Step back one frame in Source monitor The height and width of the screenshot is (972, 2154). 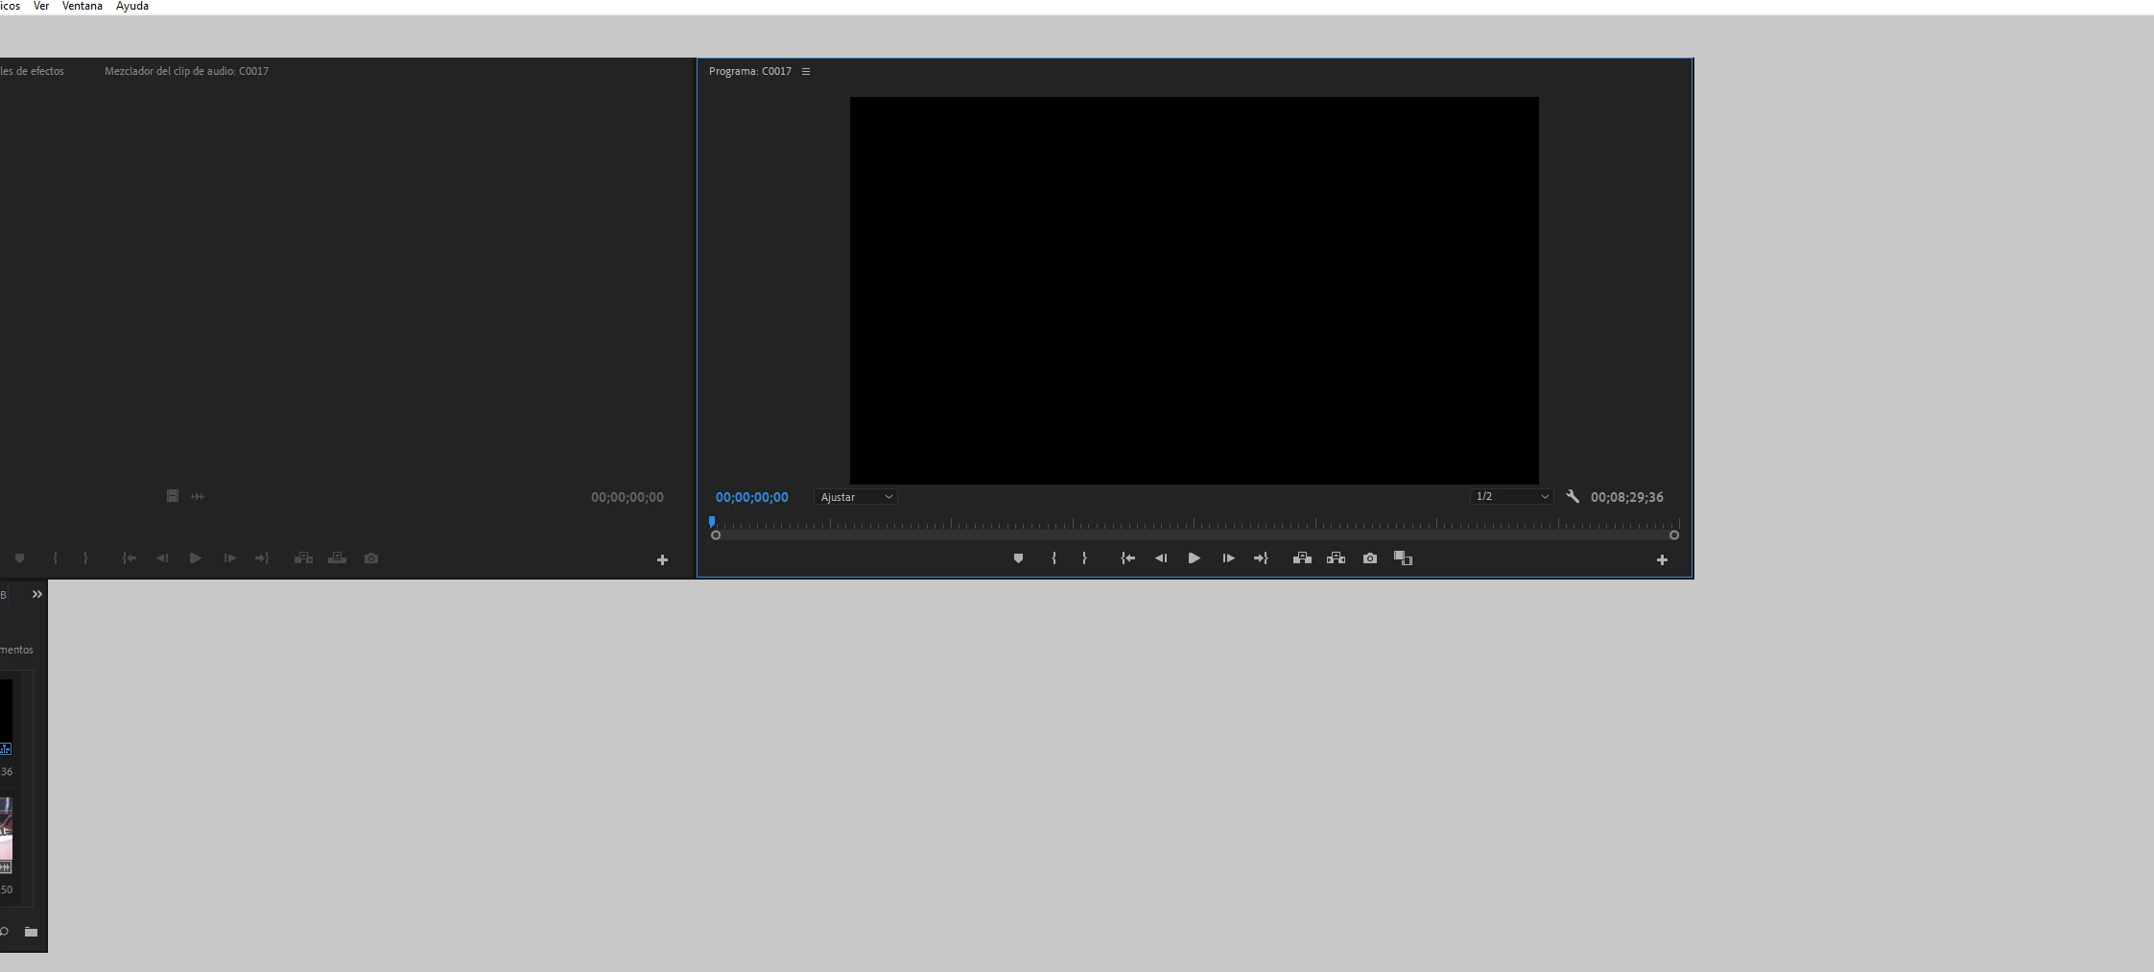click(x=162, y=558)
